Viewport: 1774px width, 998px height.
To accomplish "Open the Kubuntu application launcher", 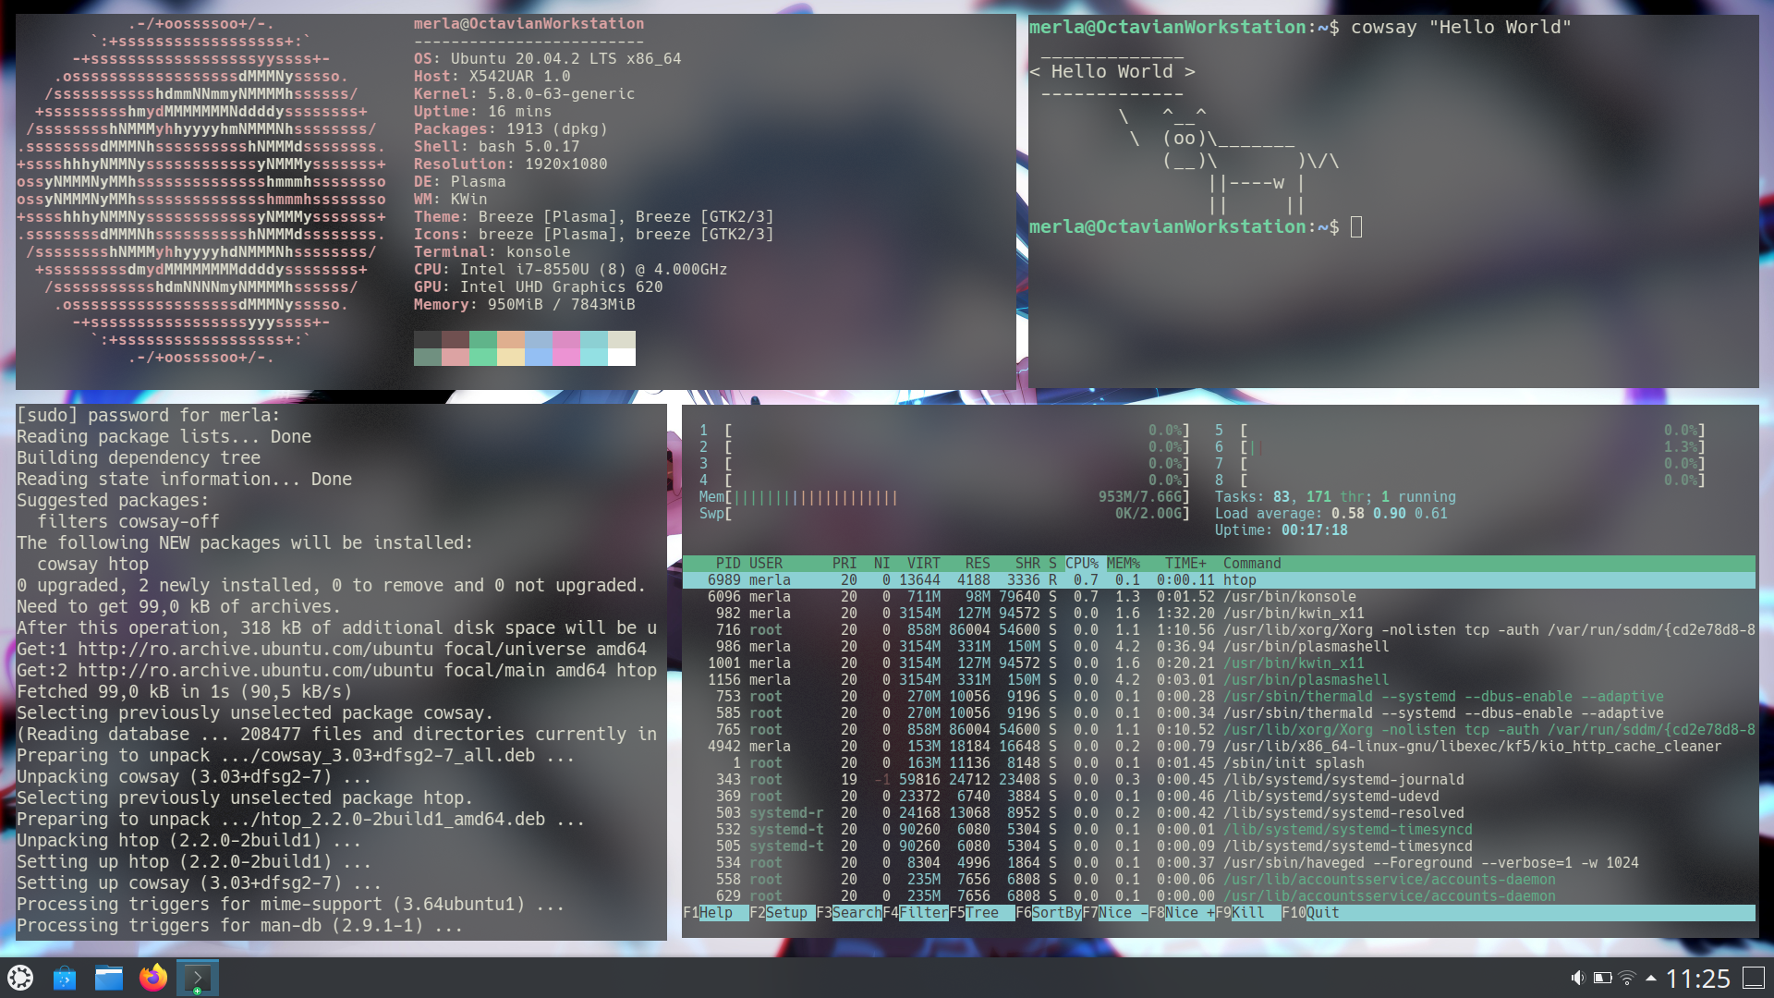I will 19,978.
